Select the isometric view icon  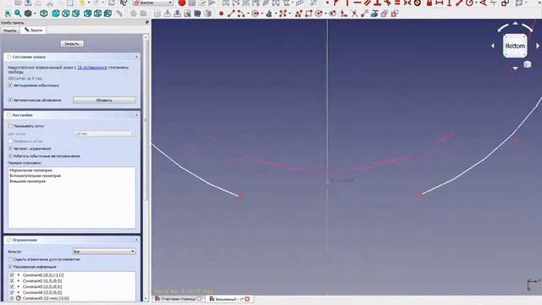[x=44, y=14]
